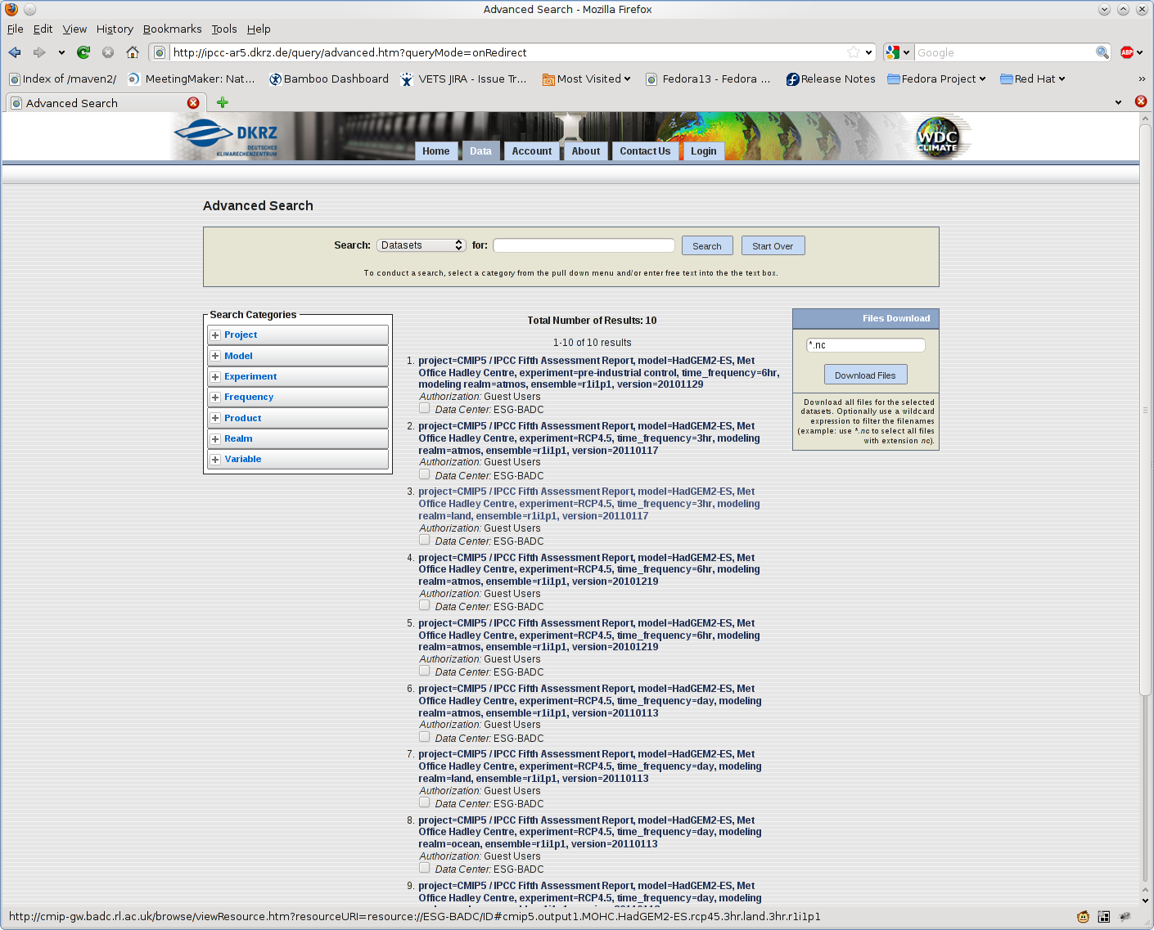The width and height of the screenshot is (1154, 930).
Task: Click the Start Over button
Action: point(773,246)
